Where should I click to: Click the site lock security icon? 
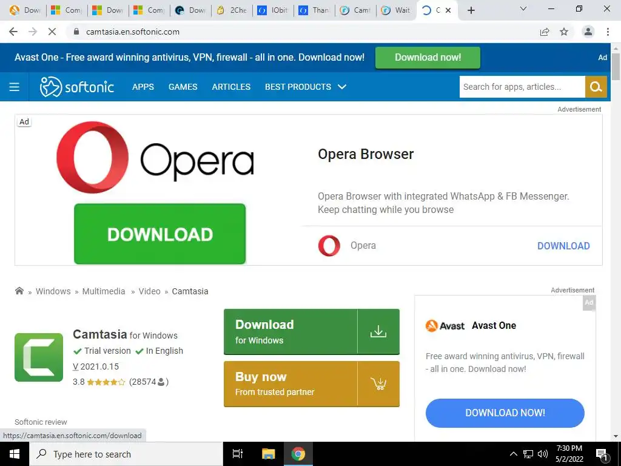point(77,32)
